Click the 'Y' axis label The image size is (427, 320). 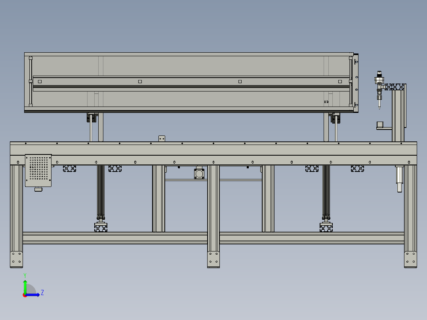click(x=25, y=276)
